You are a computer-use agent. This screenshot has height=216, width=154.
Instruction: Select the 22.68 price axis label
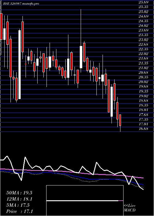(143, 44)
